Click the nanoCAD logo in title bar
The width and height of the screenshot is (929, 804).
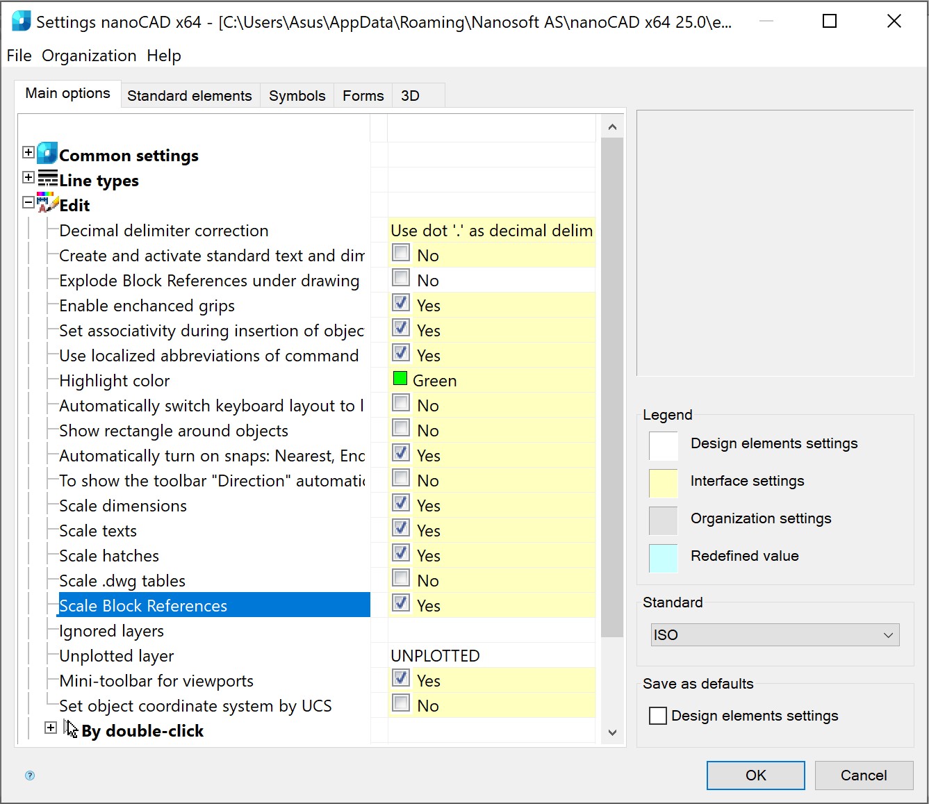21,22
